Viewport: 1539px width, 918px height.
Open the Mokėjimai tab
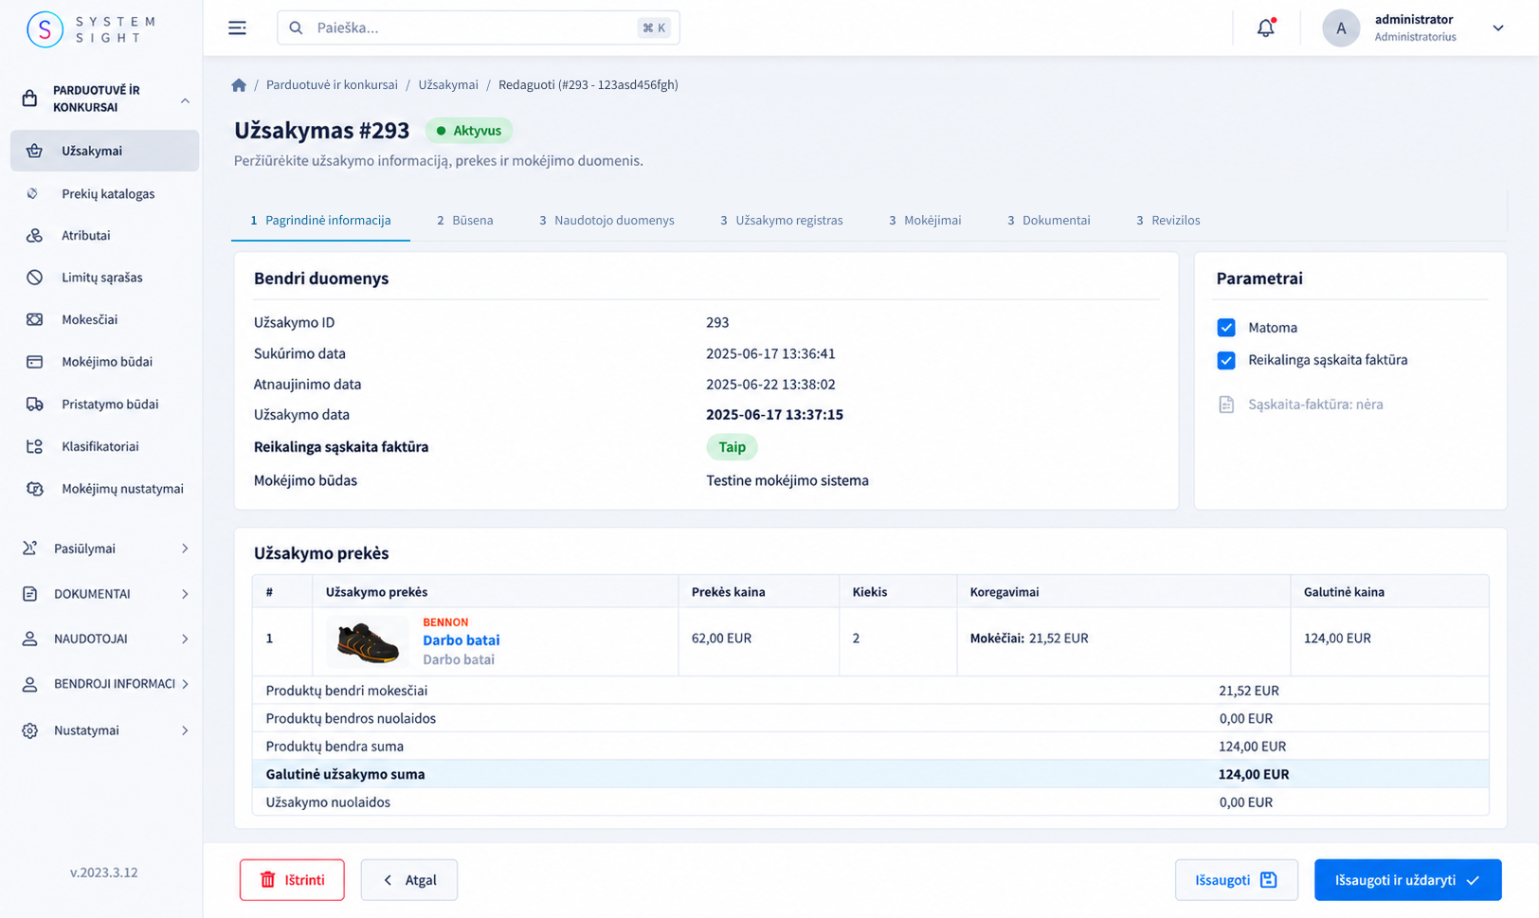[925, 220]
